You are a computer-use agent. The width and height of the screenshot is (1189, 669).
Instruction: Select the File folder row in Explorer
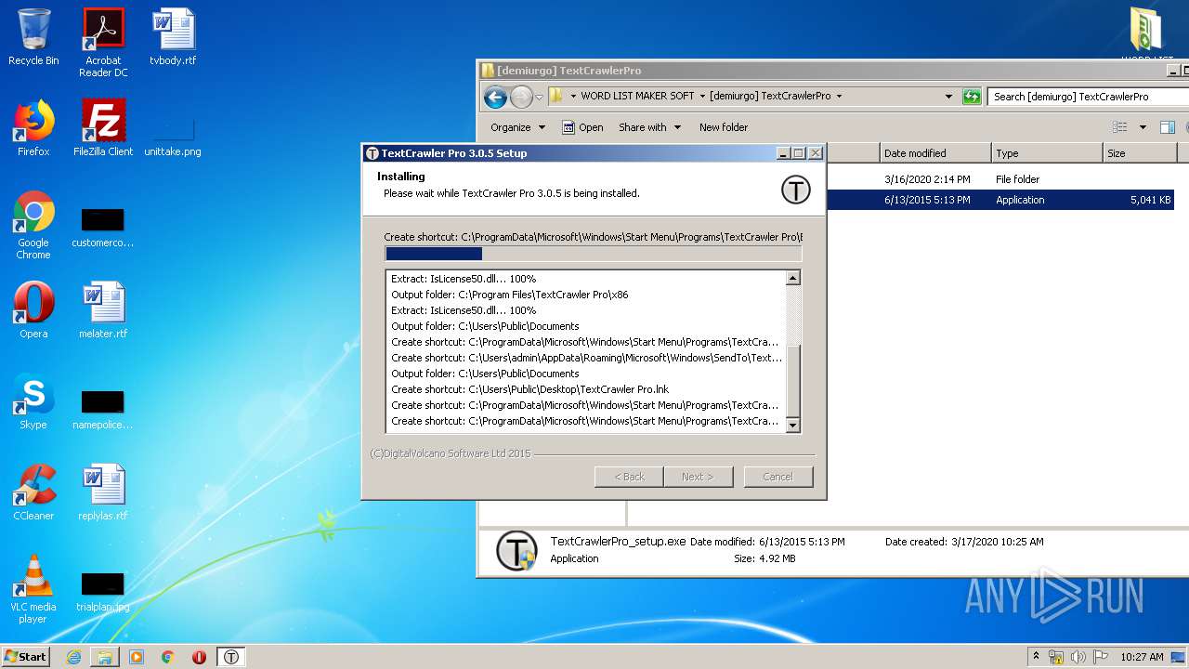click(x=1000, y=179)
